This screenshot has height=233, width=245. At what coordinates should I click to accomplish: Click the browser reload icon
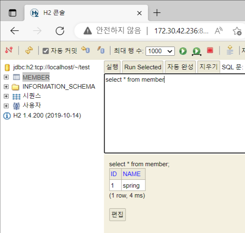tap(60, 31)
